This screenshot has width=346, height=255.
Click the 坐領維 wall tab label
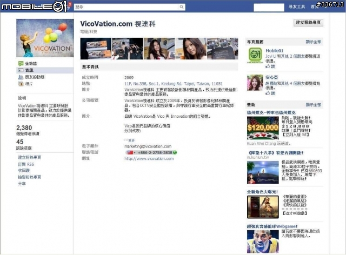[x=31, y=64]
